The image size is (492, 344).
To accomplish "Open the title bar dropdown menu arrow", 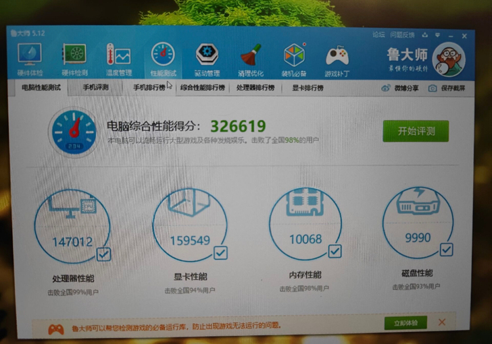I will pos(438,35).
